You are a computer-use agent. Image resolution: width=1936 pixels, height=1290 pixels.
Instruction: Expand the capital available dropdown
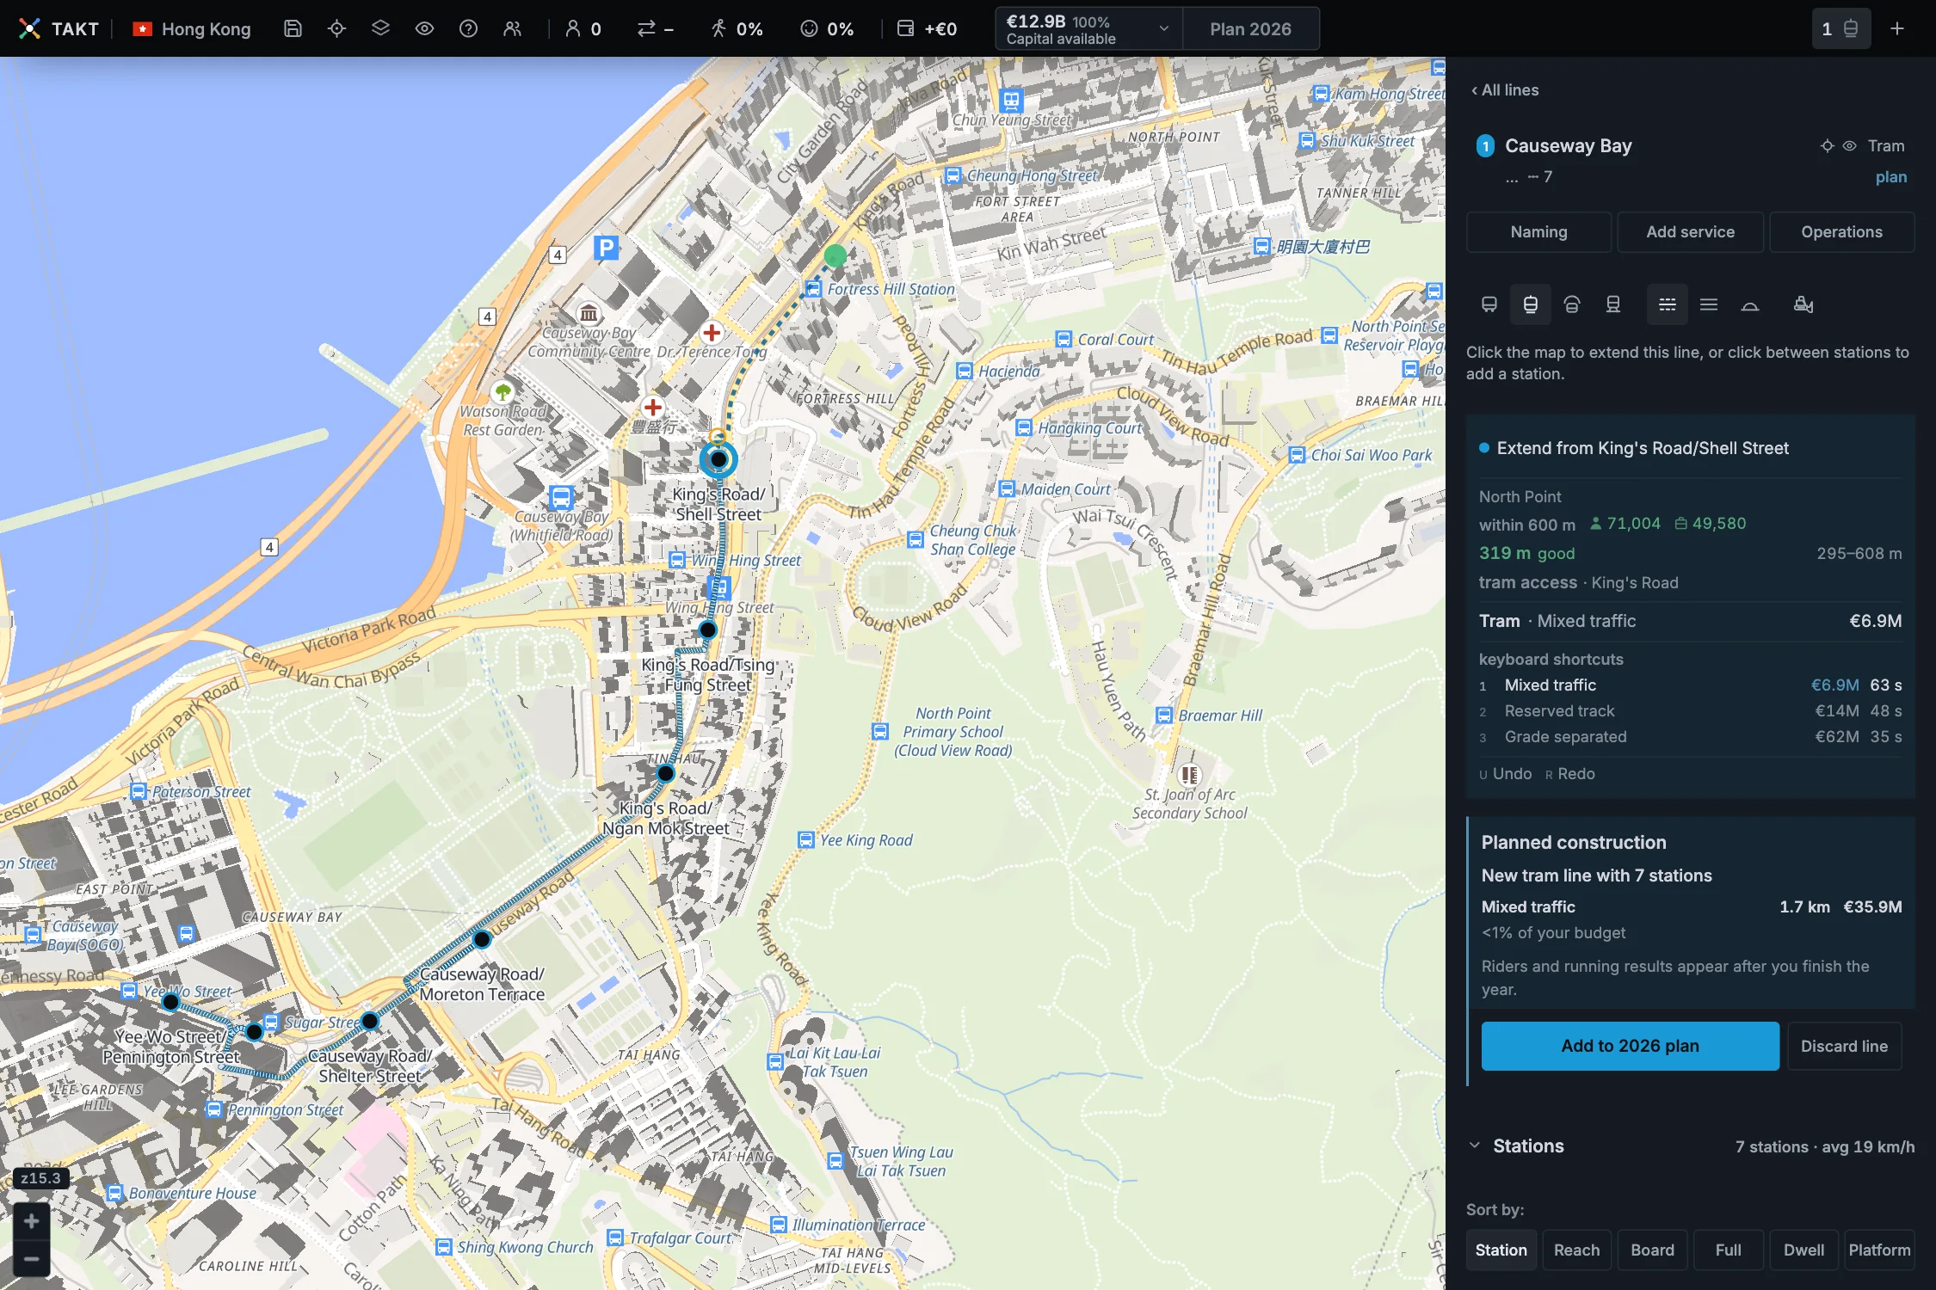[x=1164, y=28]
